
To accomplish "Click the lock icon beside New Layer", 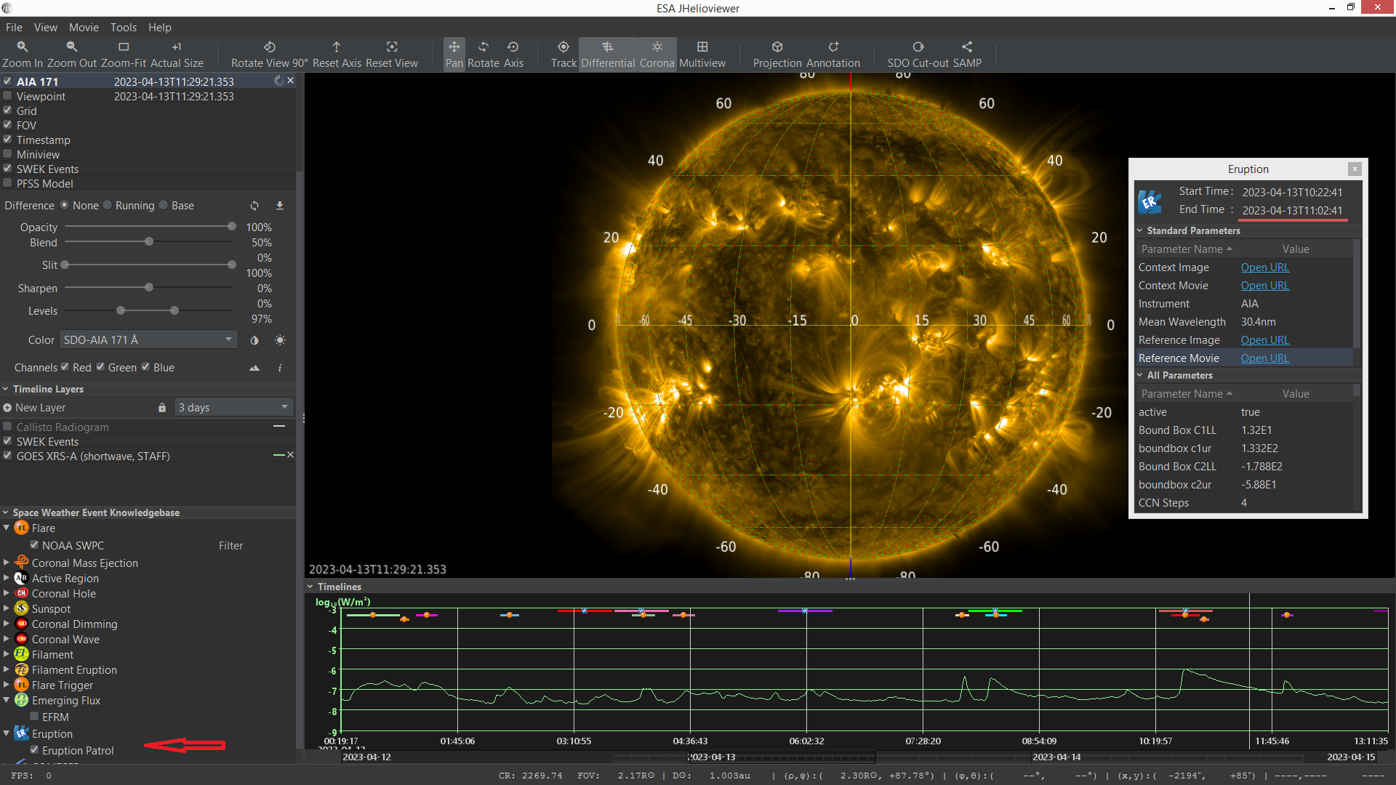I will [x=162, y=408].
